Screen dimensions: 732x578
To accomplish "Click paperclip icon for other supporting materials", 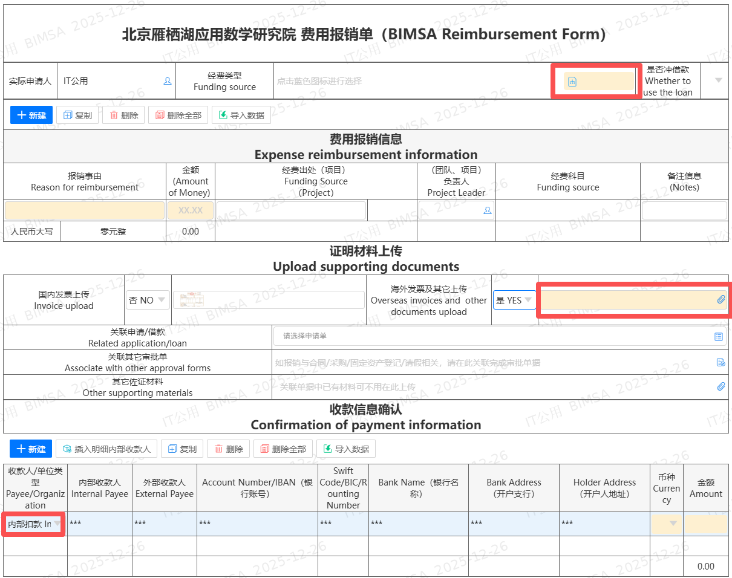I will pos(721,386).
